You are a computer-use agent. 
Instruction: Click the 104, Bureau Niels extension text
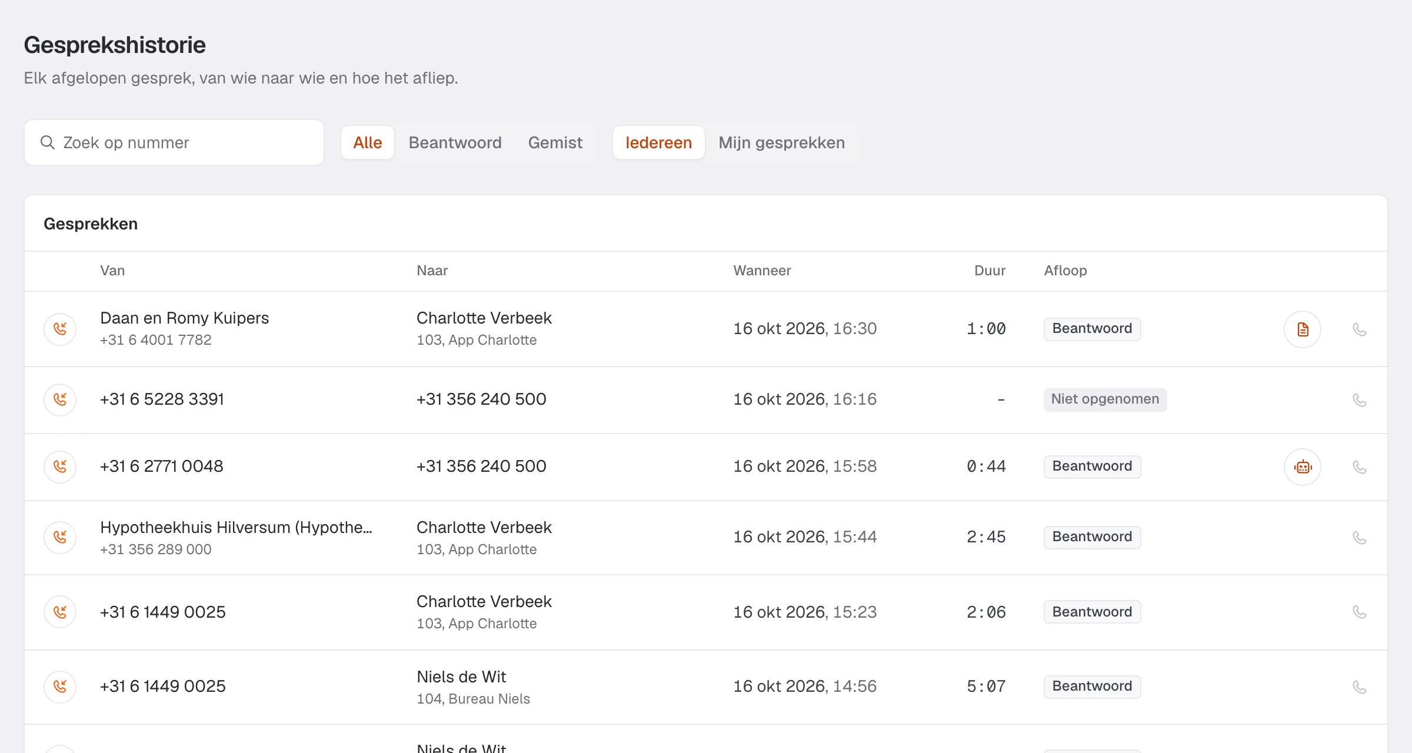(x=473, y=699)
